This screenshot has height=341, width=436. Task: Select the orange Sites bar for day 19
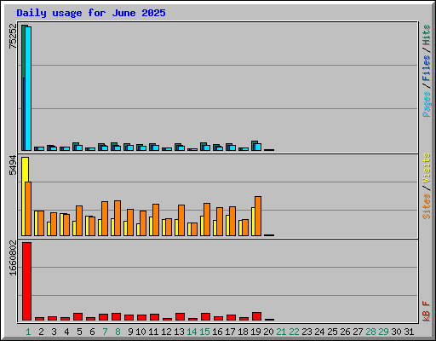(258, 216)
